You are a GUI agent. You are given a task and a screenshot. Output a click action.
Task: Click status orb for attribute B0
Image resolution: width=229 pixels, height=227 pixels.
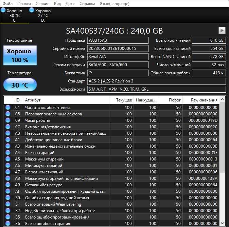8,198
